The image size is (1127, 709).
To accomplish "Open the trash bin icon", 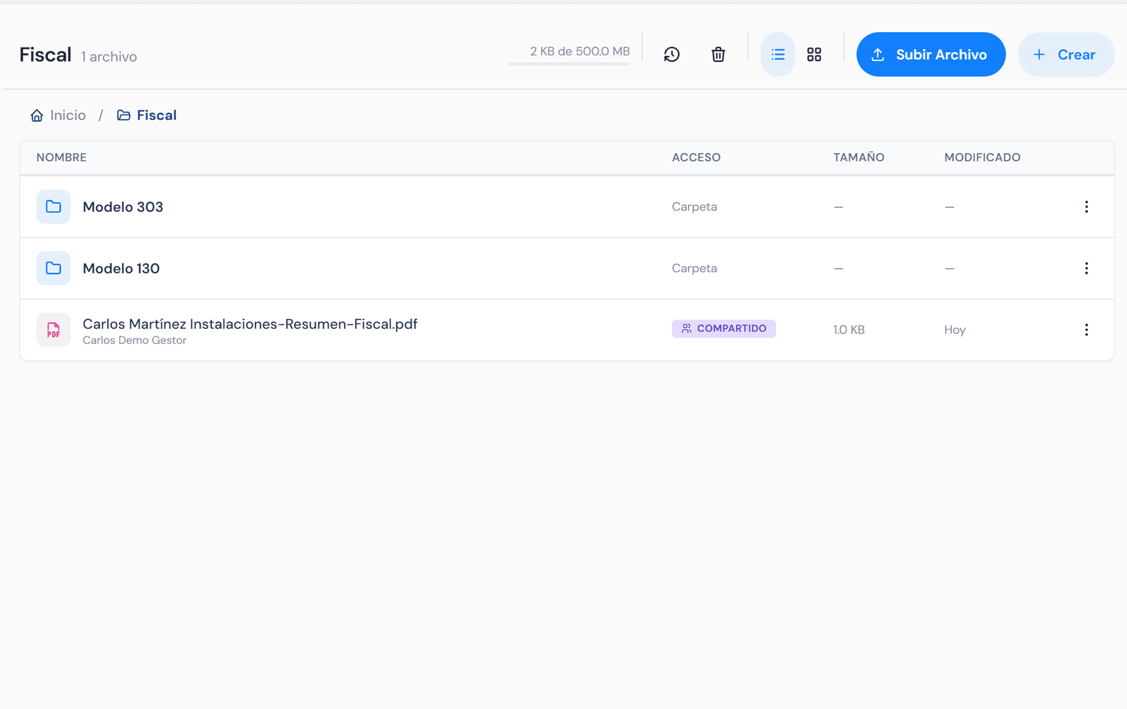I will (x=718, y=55).
